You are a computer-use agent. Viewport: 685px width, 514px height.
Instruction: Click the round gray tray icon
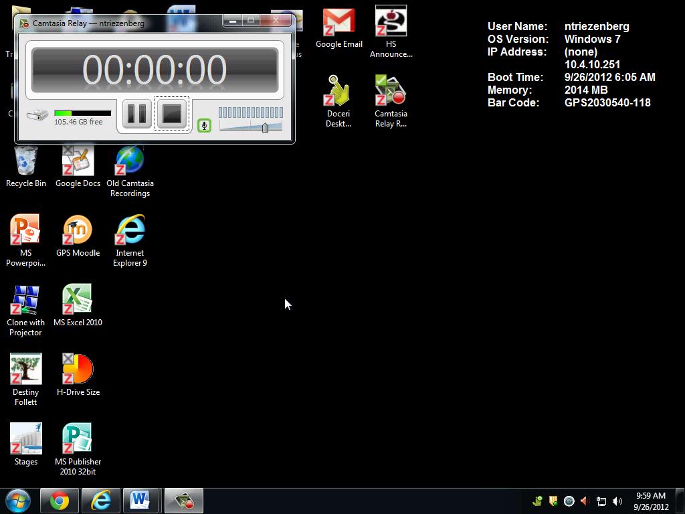(569, 501)
